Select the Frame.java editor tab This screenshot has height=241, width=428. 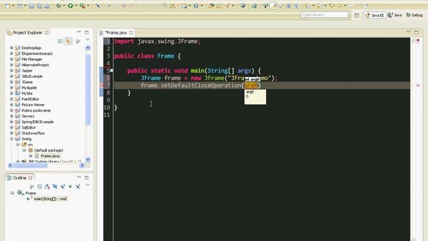[x=116, y=33]
